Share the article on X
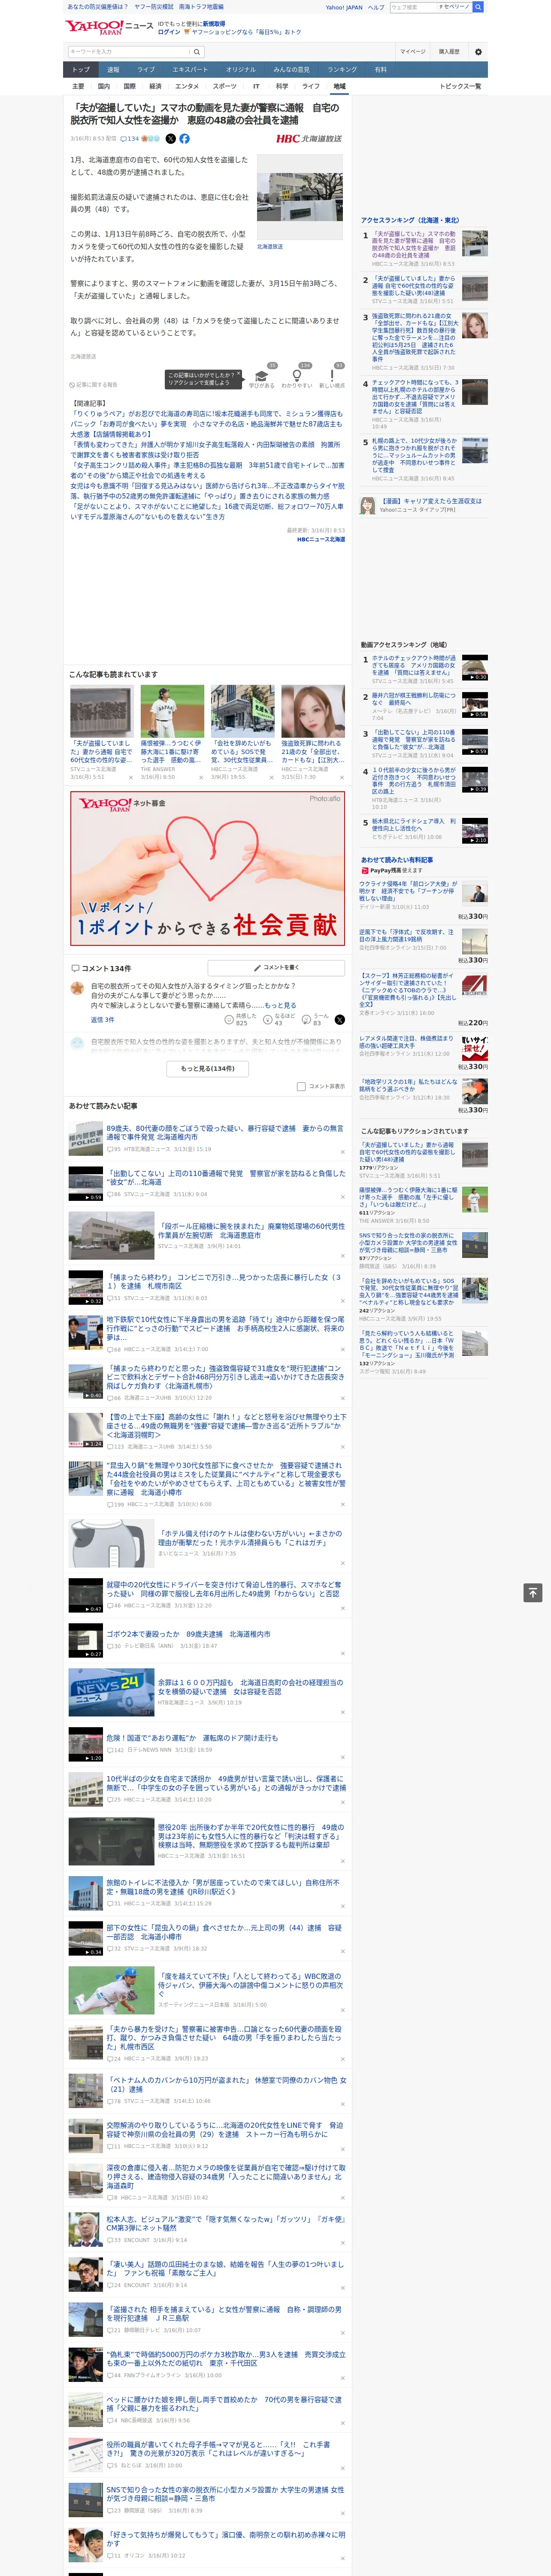 click(170, 139)
